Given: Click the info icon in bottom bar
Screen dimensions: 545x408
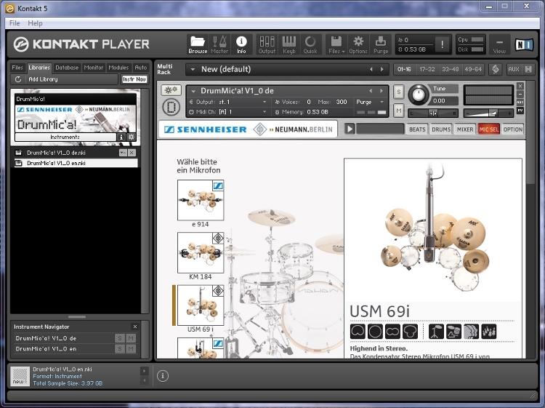Looking at the screenshot, I should click(162, 376).
